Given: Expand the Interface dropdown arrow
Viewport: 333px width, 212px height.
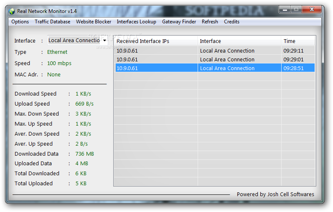Looking at the screenshot, I should [105, 40].
